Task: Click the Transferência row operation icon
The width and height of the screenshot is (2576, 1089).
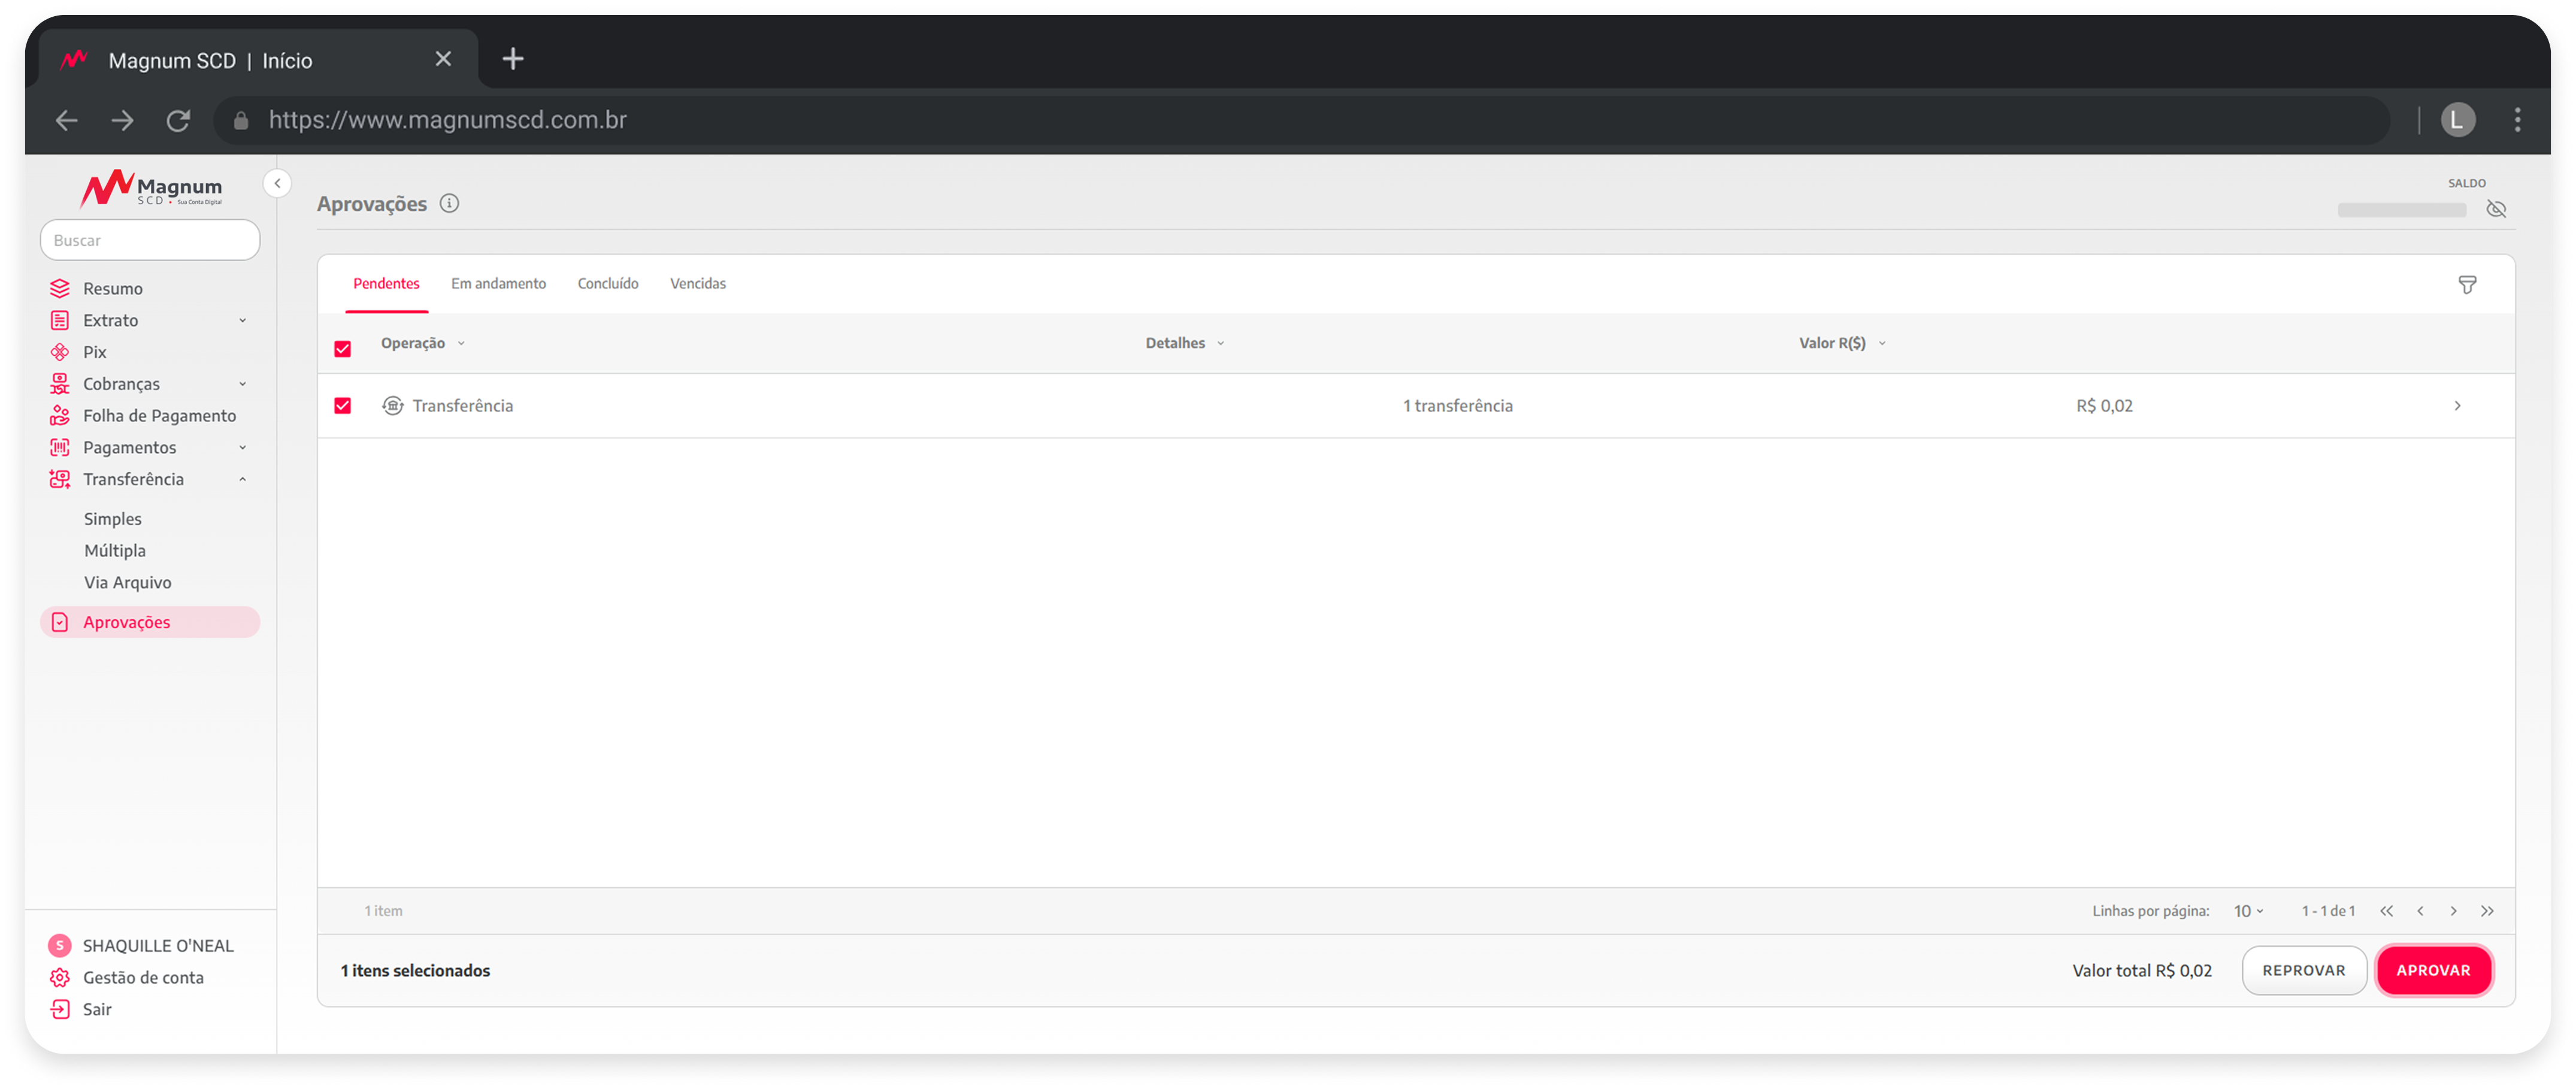Action: (x=393, y=406)
